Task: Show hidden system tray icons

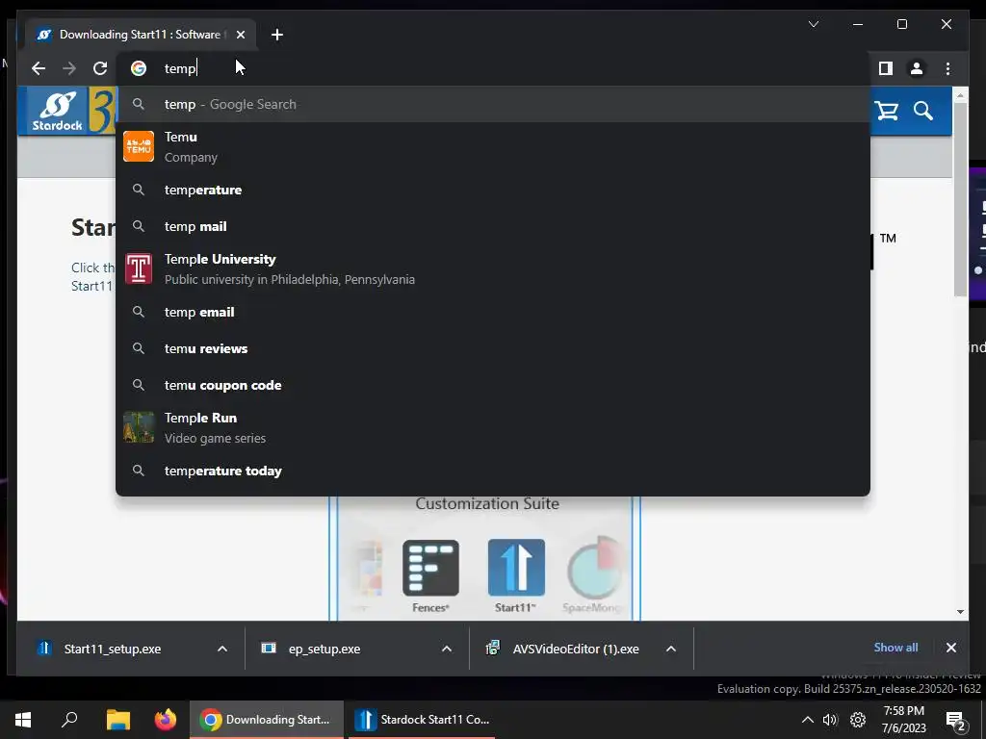Action: [x=808, y=720]
